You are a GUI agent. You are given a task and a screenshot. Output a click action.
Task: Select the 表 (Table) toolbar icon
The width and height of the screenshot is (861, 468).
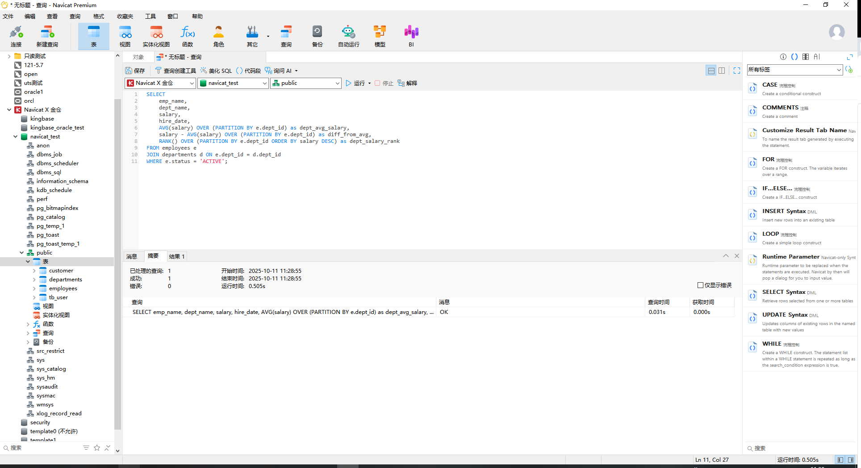coord(94,36)
